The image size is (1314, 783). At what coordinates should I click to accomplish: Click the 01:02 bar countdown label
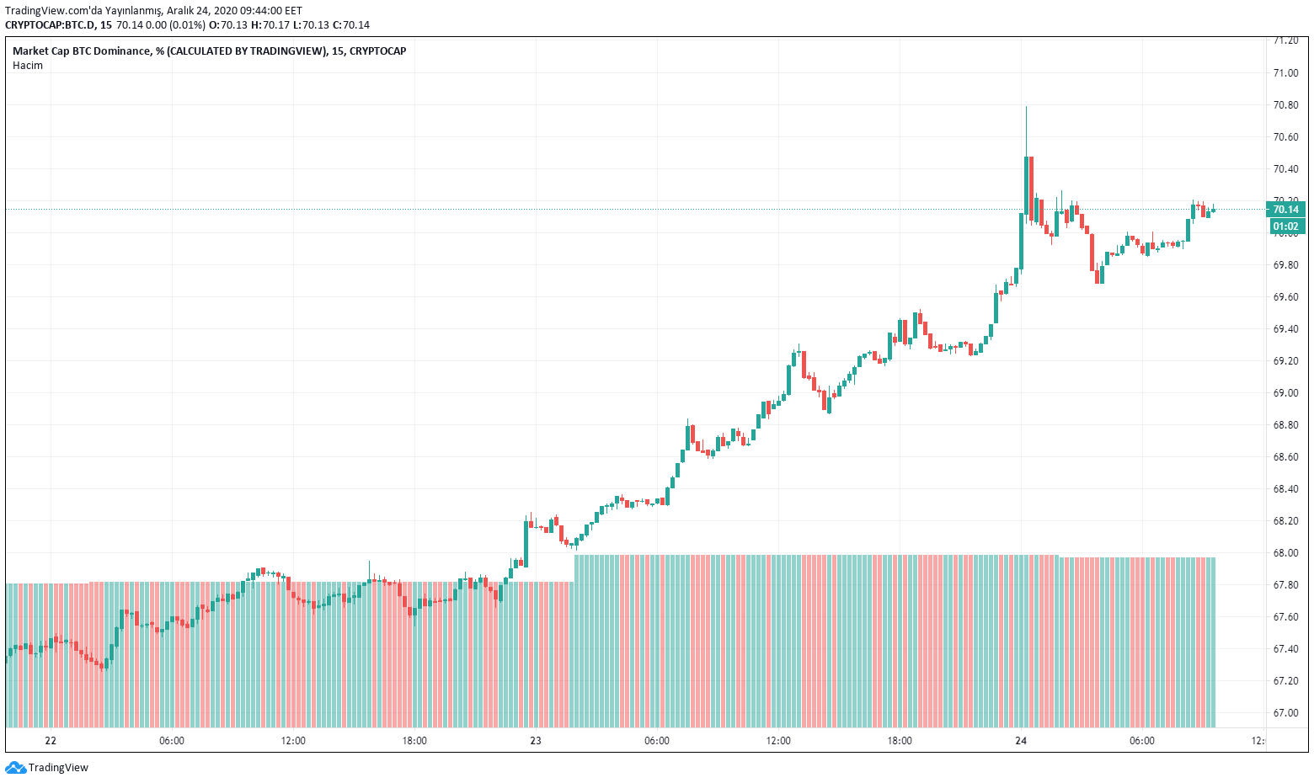coord(1285,226)
